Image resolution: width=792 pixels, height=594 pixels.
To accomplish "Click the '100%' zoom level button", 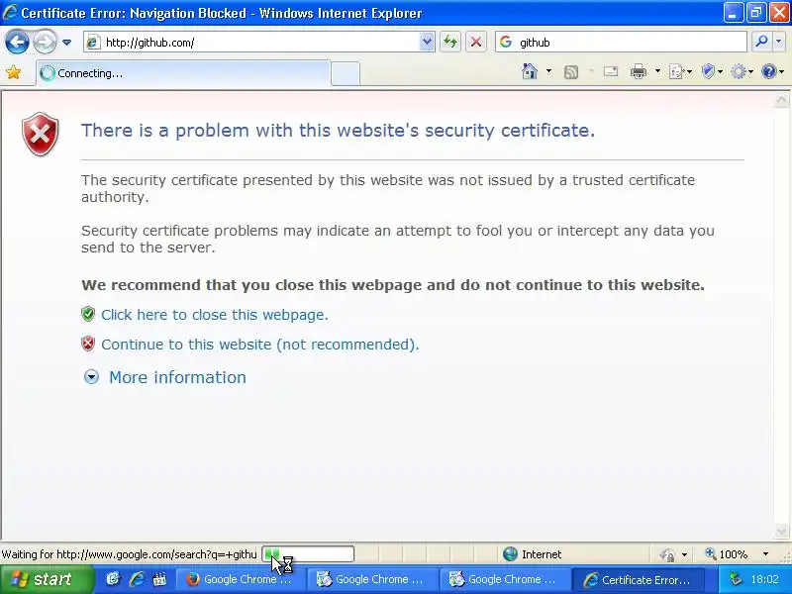I will pos(726,554).
